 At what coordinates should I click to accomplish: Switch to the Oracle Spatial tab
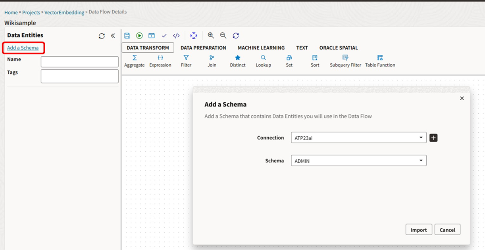(339, 48)
